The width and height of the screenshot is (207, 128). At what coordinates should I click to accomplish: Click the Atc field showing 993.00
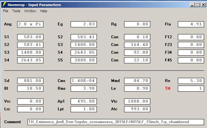click(x=137, y=109)
